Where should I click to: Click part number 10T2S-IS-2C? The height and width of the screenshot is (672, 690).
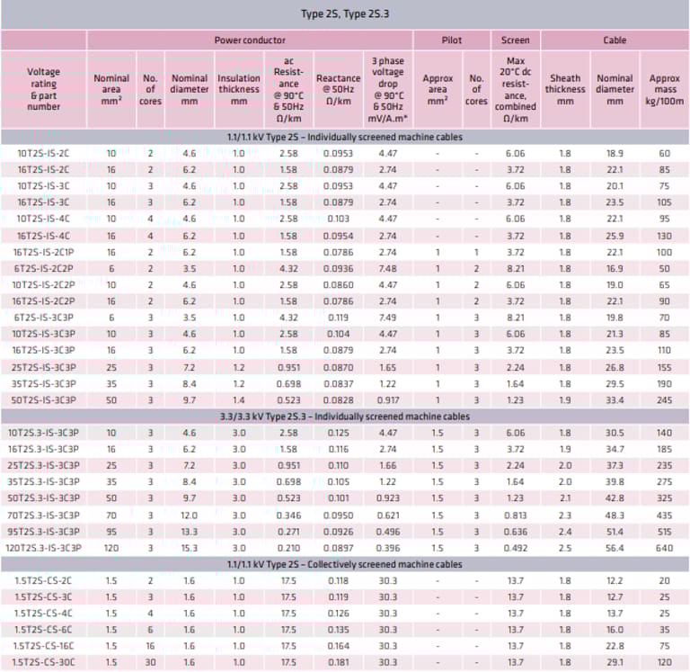(43, 154)
